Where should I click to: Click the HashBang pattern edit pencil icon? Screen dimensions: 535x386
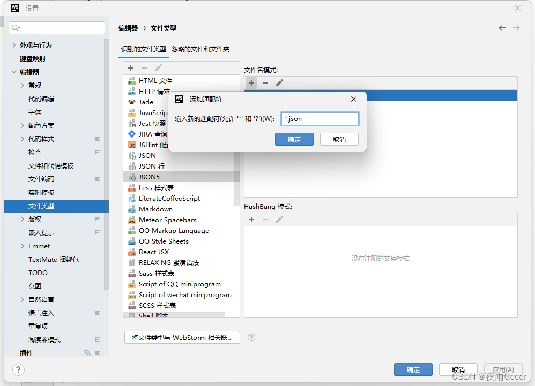(x=279, y=220)
